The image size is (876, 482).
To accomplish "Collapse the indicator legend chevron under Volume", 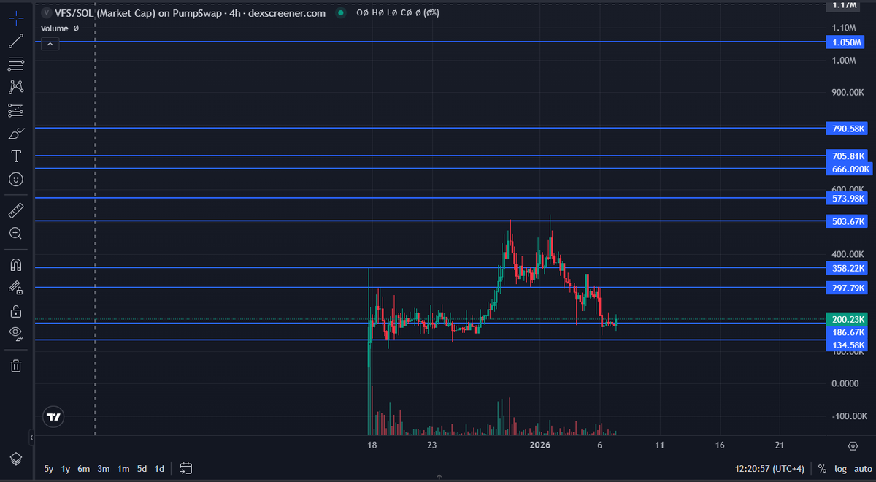I will [x=50, y=45].
